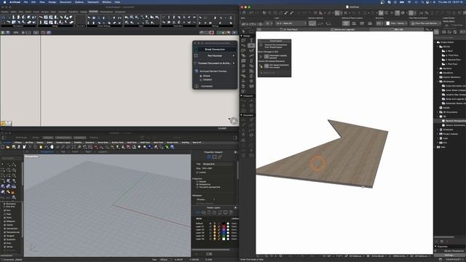The height and width of the screenshot is (262, 466).
Task: Switch to Rhino's Right viewport tab
Action: point(88,152)
